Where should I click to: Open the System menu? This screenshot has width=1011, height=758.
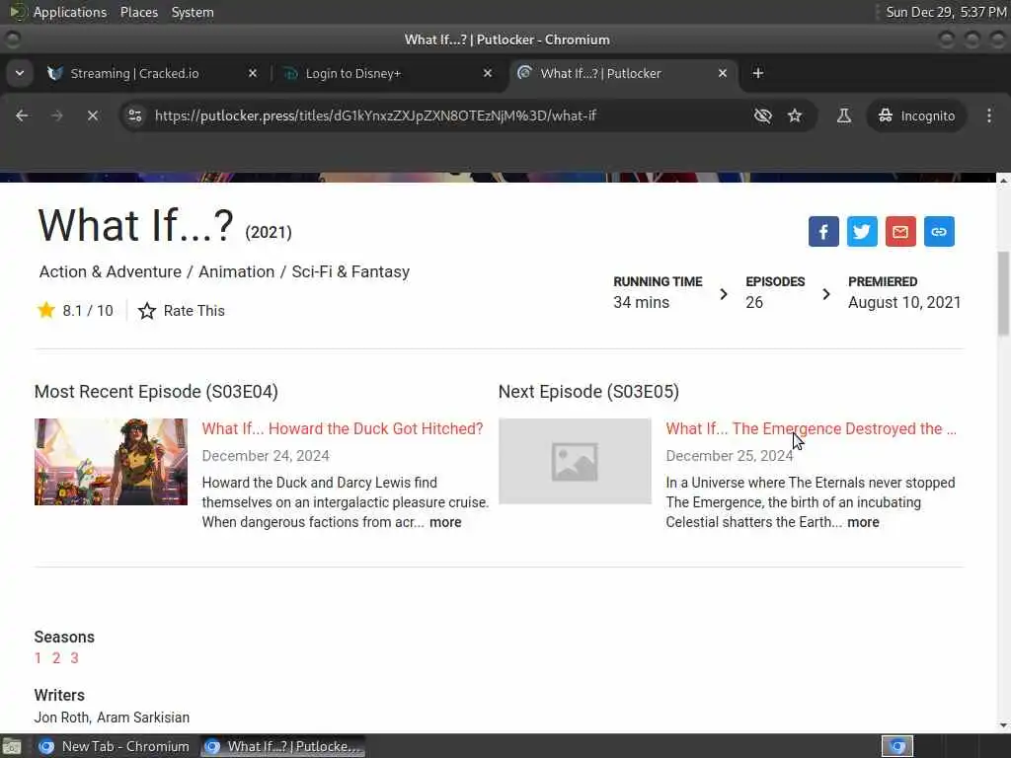(193, 12)
